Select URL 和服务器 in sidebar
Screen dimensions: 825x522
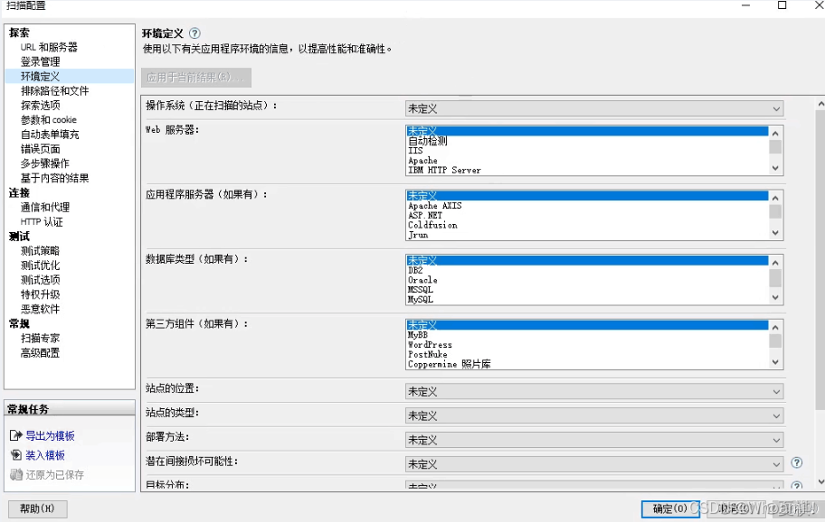49,47
